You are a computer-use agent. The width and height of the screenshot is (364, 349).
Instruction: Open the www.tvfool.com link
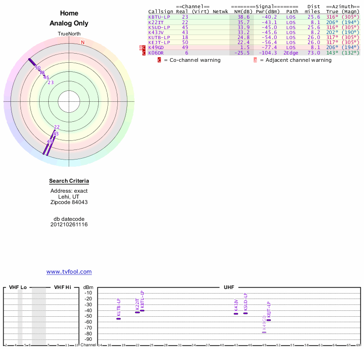69,272
